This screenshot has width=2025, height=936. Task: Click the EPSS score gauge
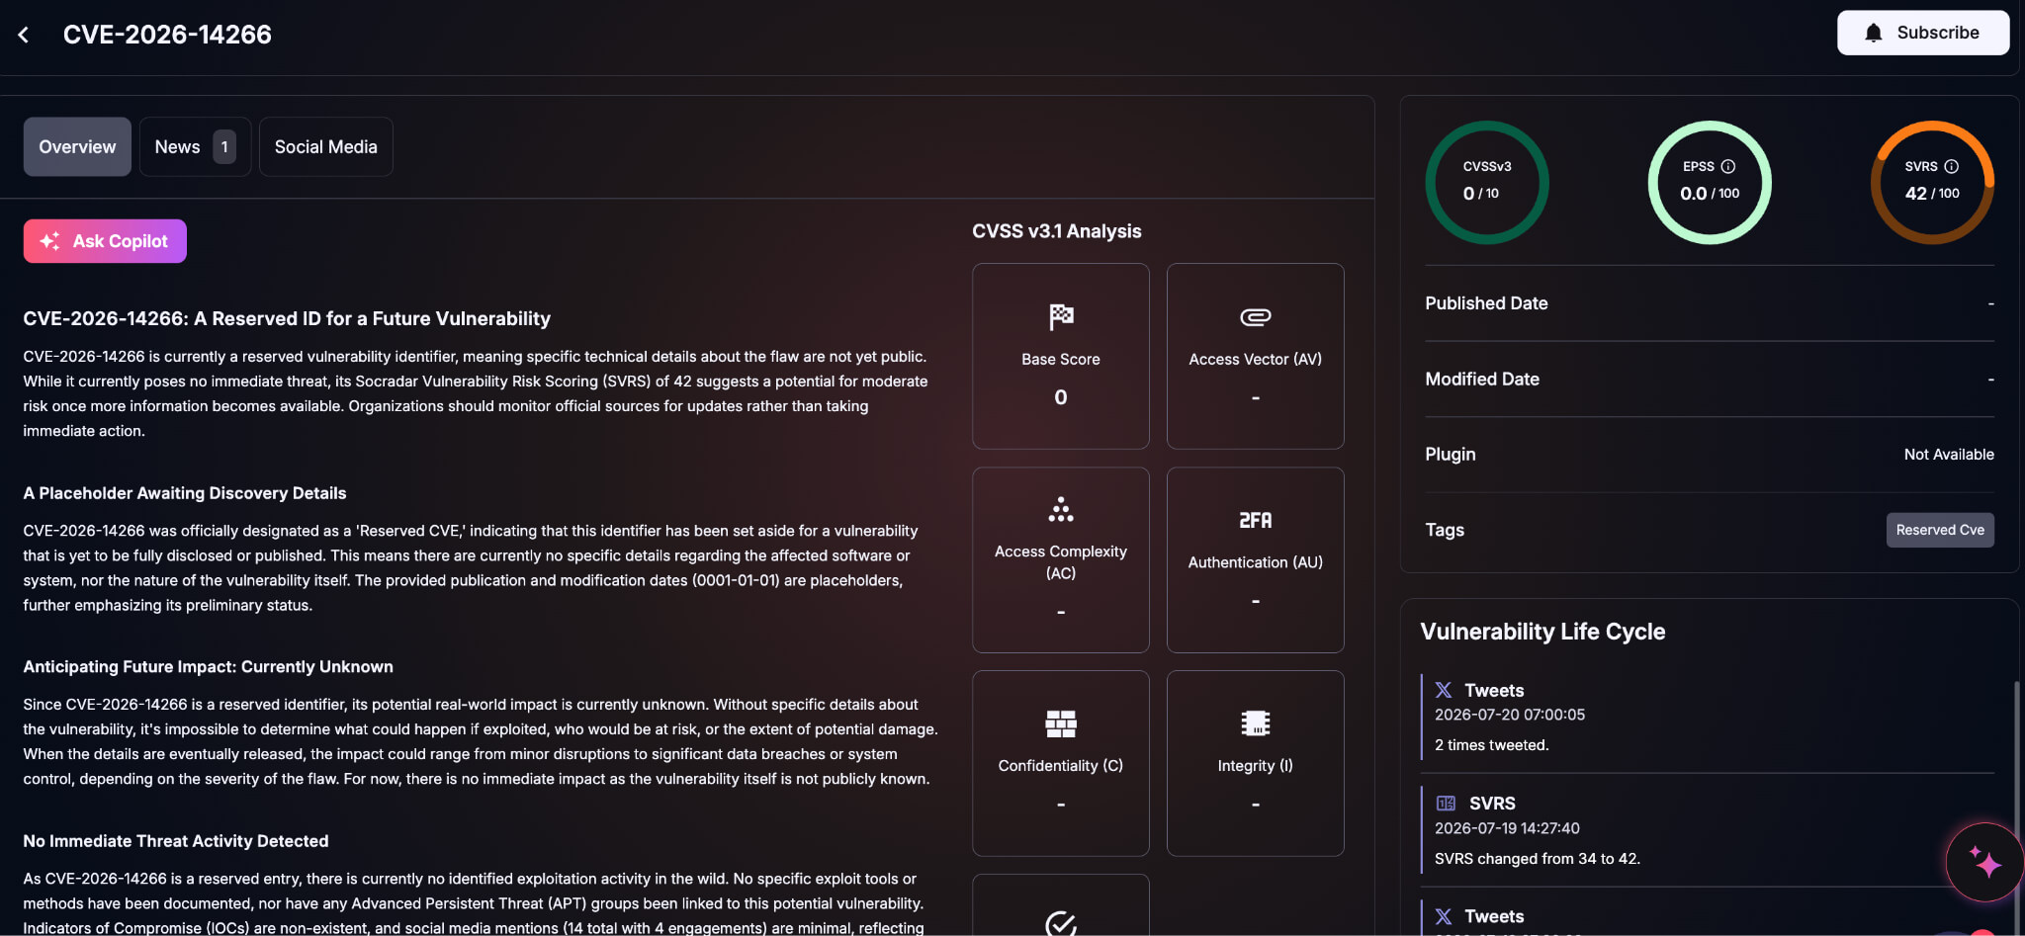coord(1710,182)
